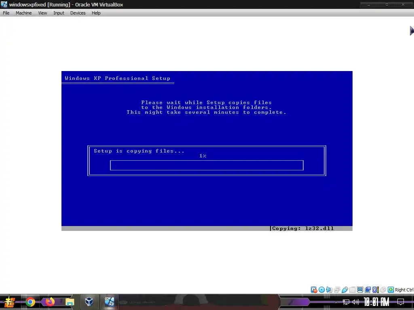The image size is (414, 310).
Task: Open the volume tray icon
Action: (356, 302)
